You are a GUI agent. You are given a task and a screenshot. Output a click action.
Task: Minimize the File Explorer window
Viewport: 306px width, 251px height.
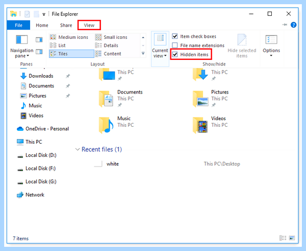pos(251,14)
